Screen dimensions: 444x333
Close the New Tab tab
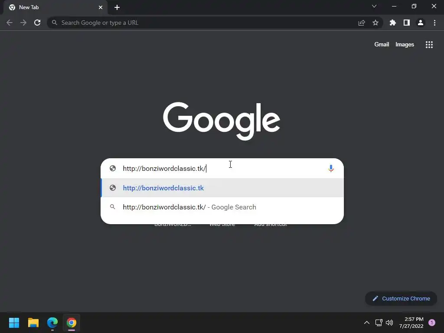click(x=101, y=7)
